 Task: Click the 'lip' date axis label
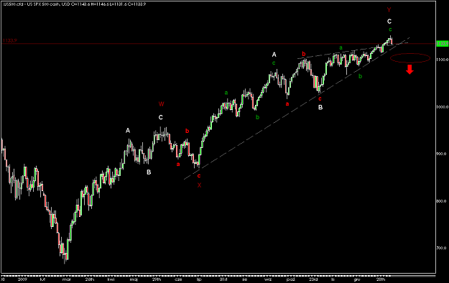[199, 279]
